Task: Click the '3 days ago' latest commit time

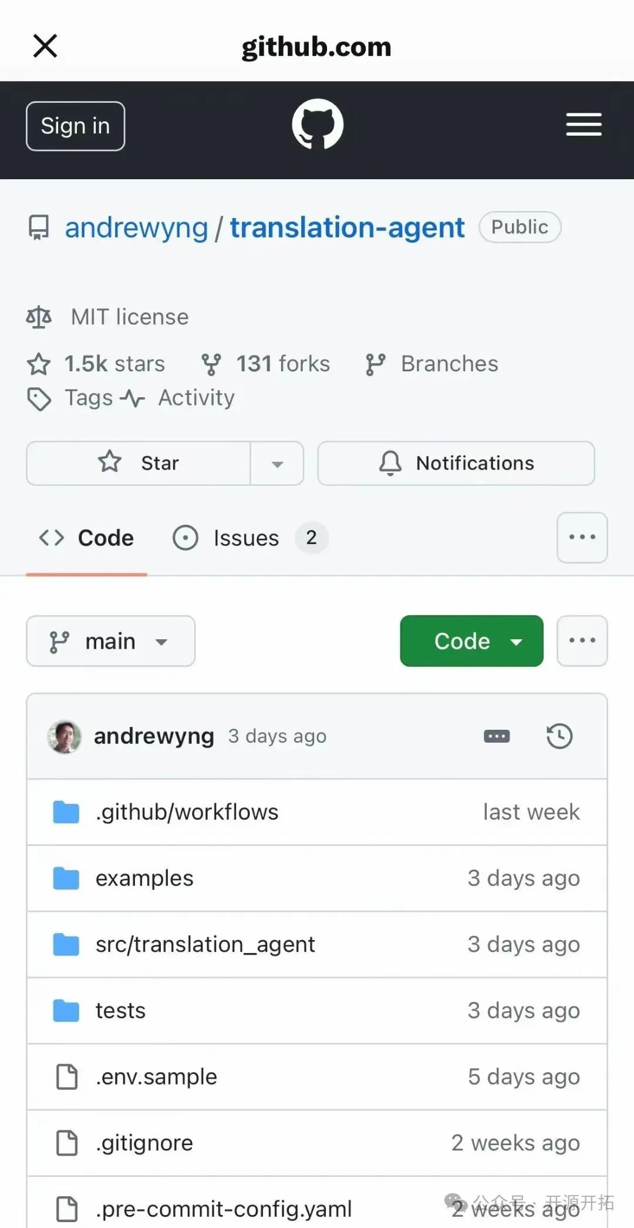Action: coord(277,736)
